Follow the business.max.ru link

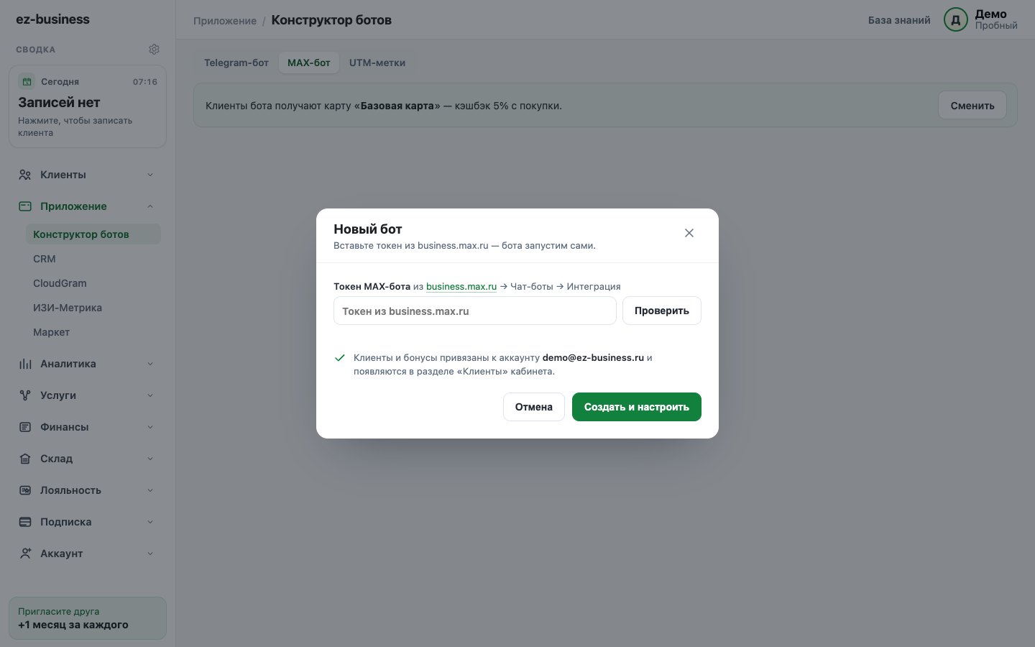point(461,286)
